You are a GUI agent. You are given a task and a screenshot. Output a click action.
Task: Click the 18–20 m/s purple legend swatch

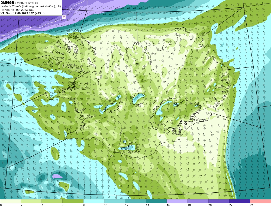click(198, 201)
